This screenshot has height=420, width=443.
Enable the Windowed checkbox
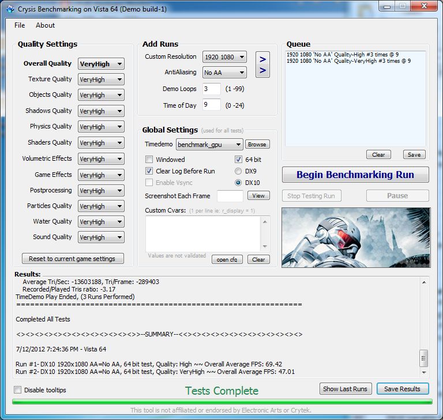point(149,160)
